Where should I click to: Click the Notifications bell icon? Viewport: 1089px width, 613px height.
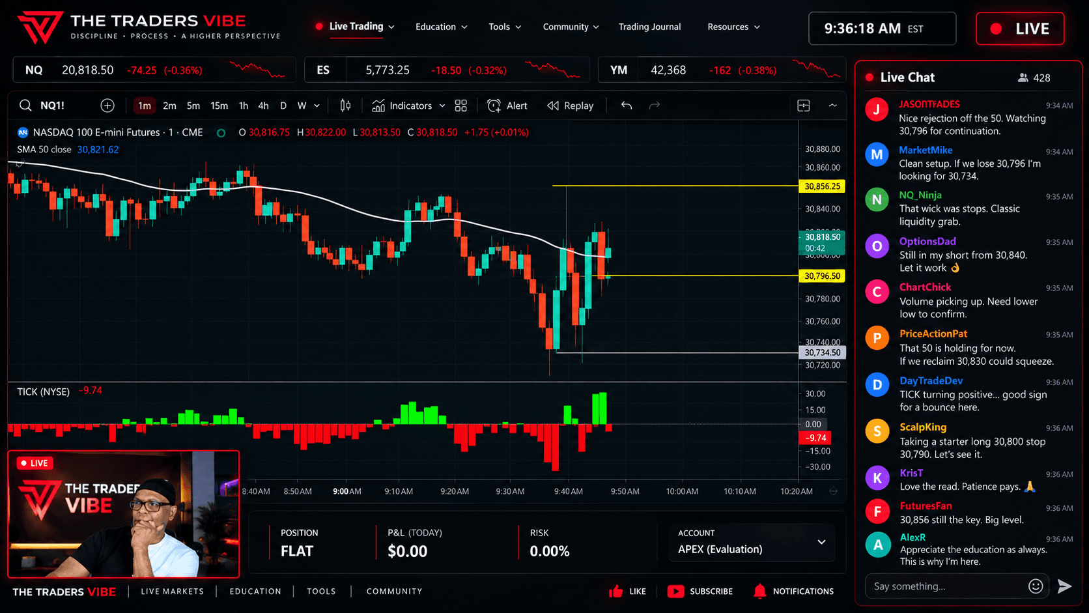[x=759, y=592]
